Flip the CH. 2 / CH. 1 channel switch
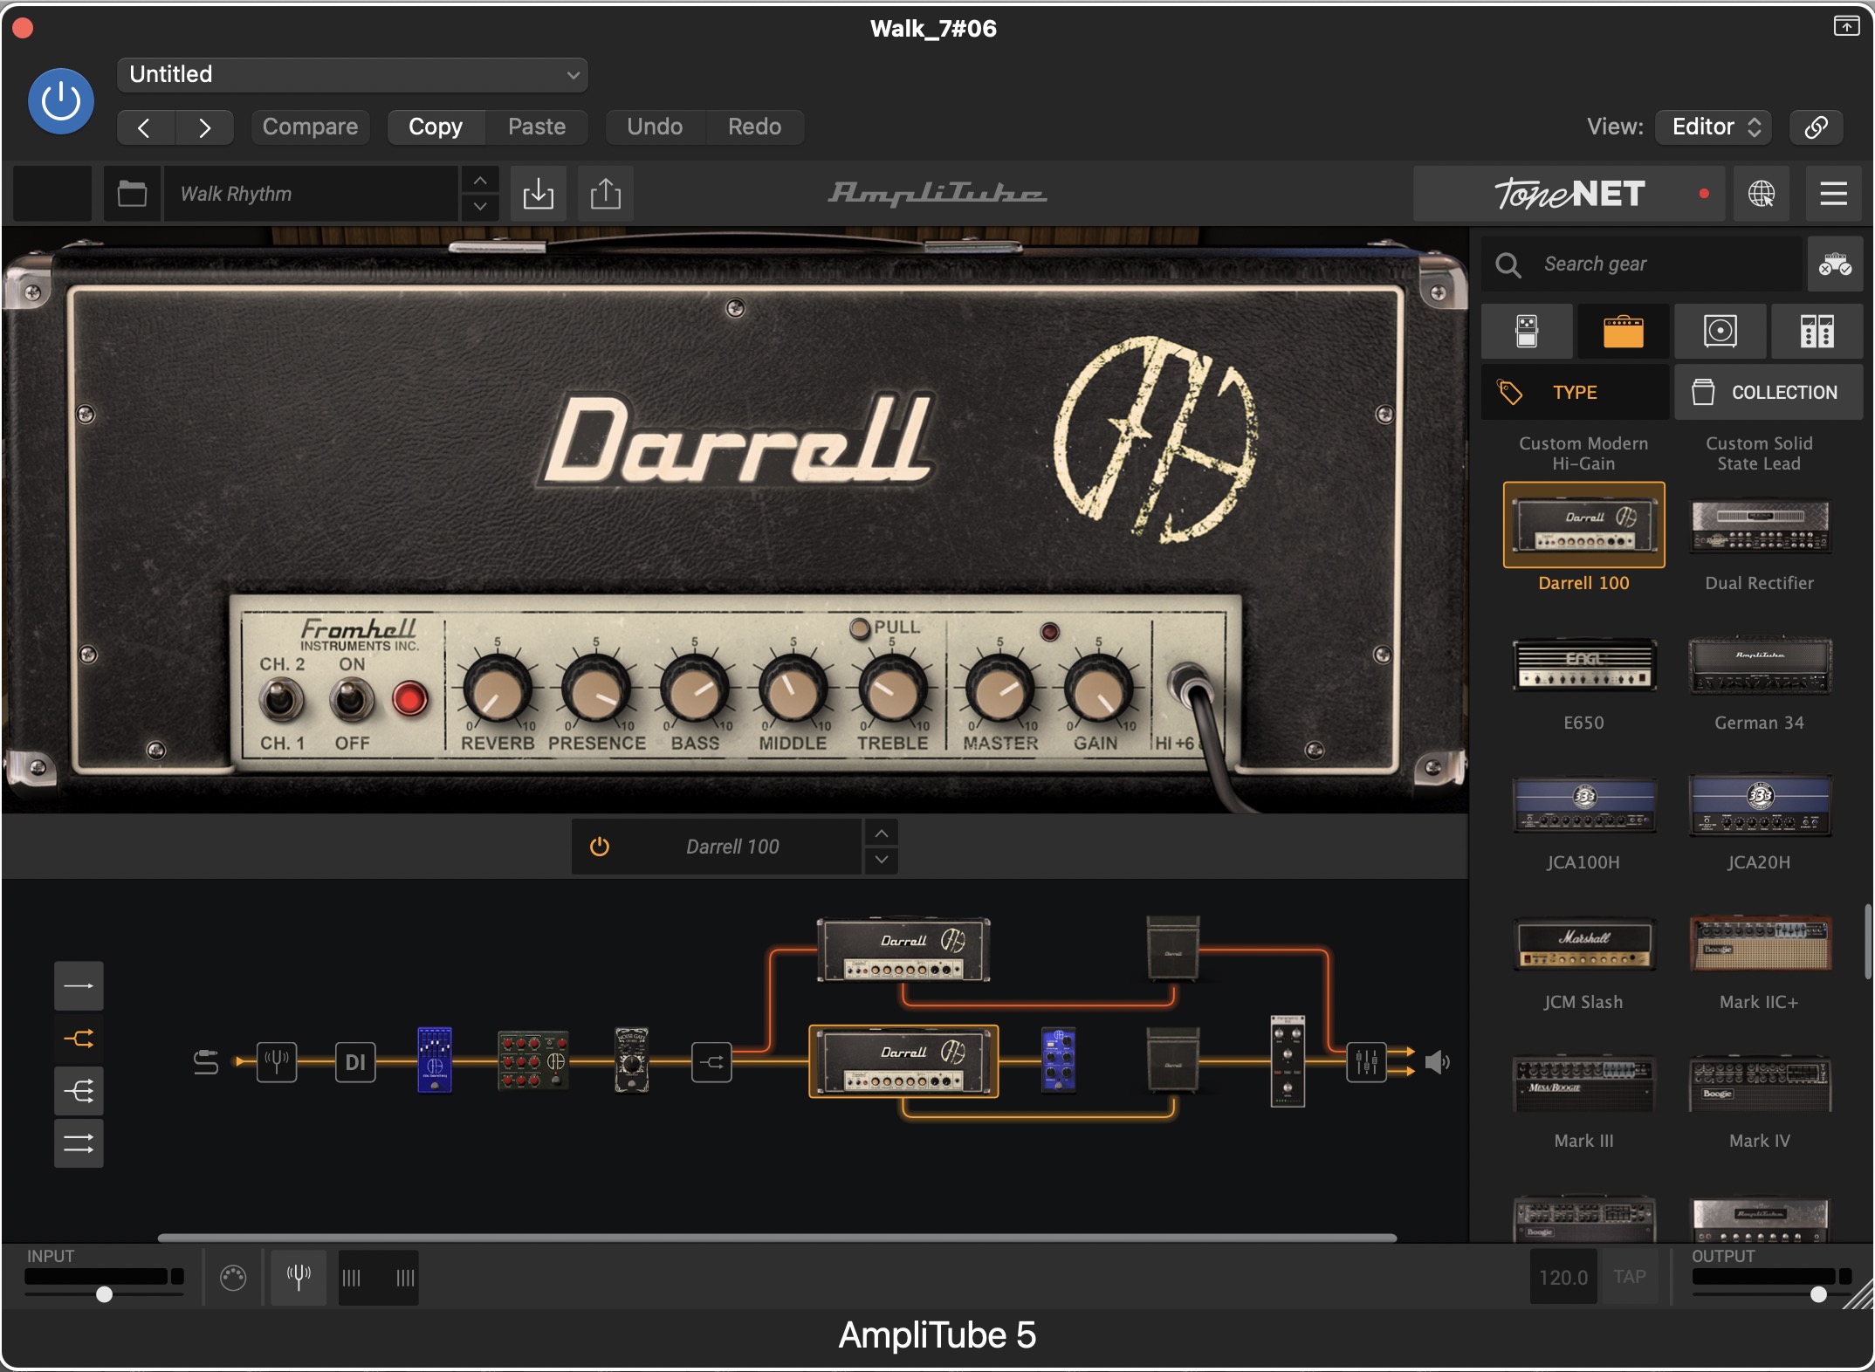 click(x=281, y=700)
